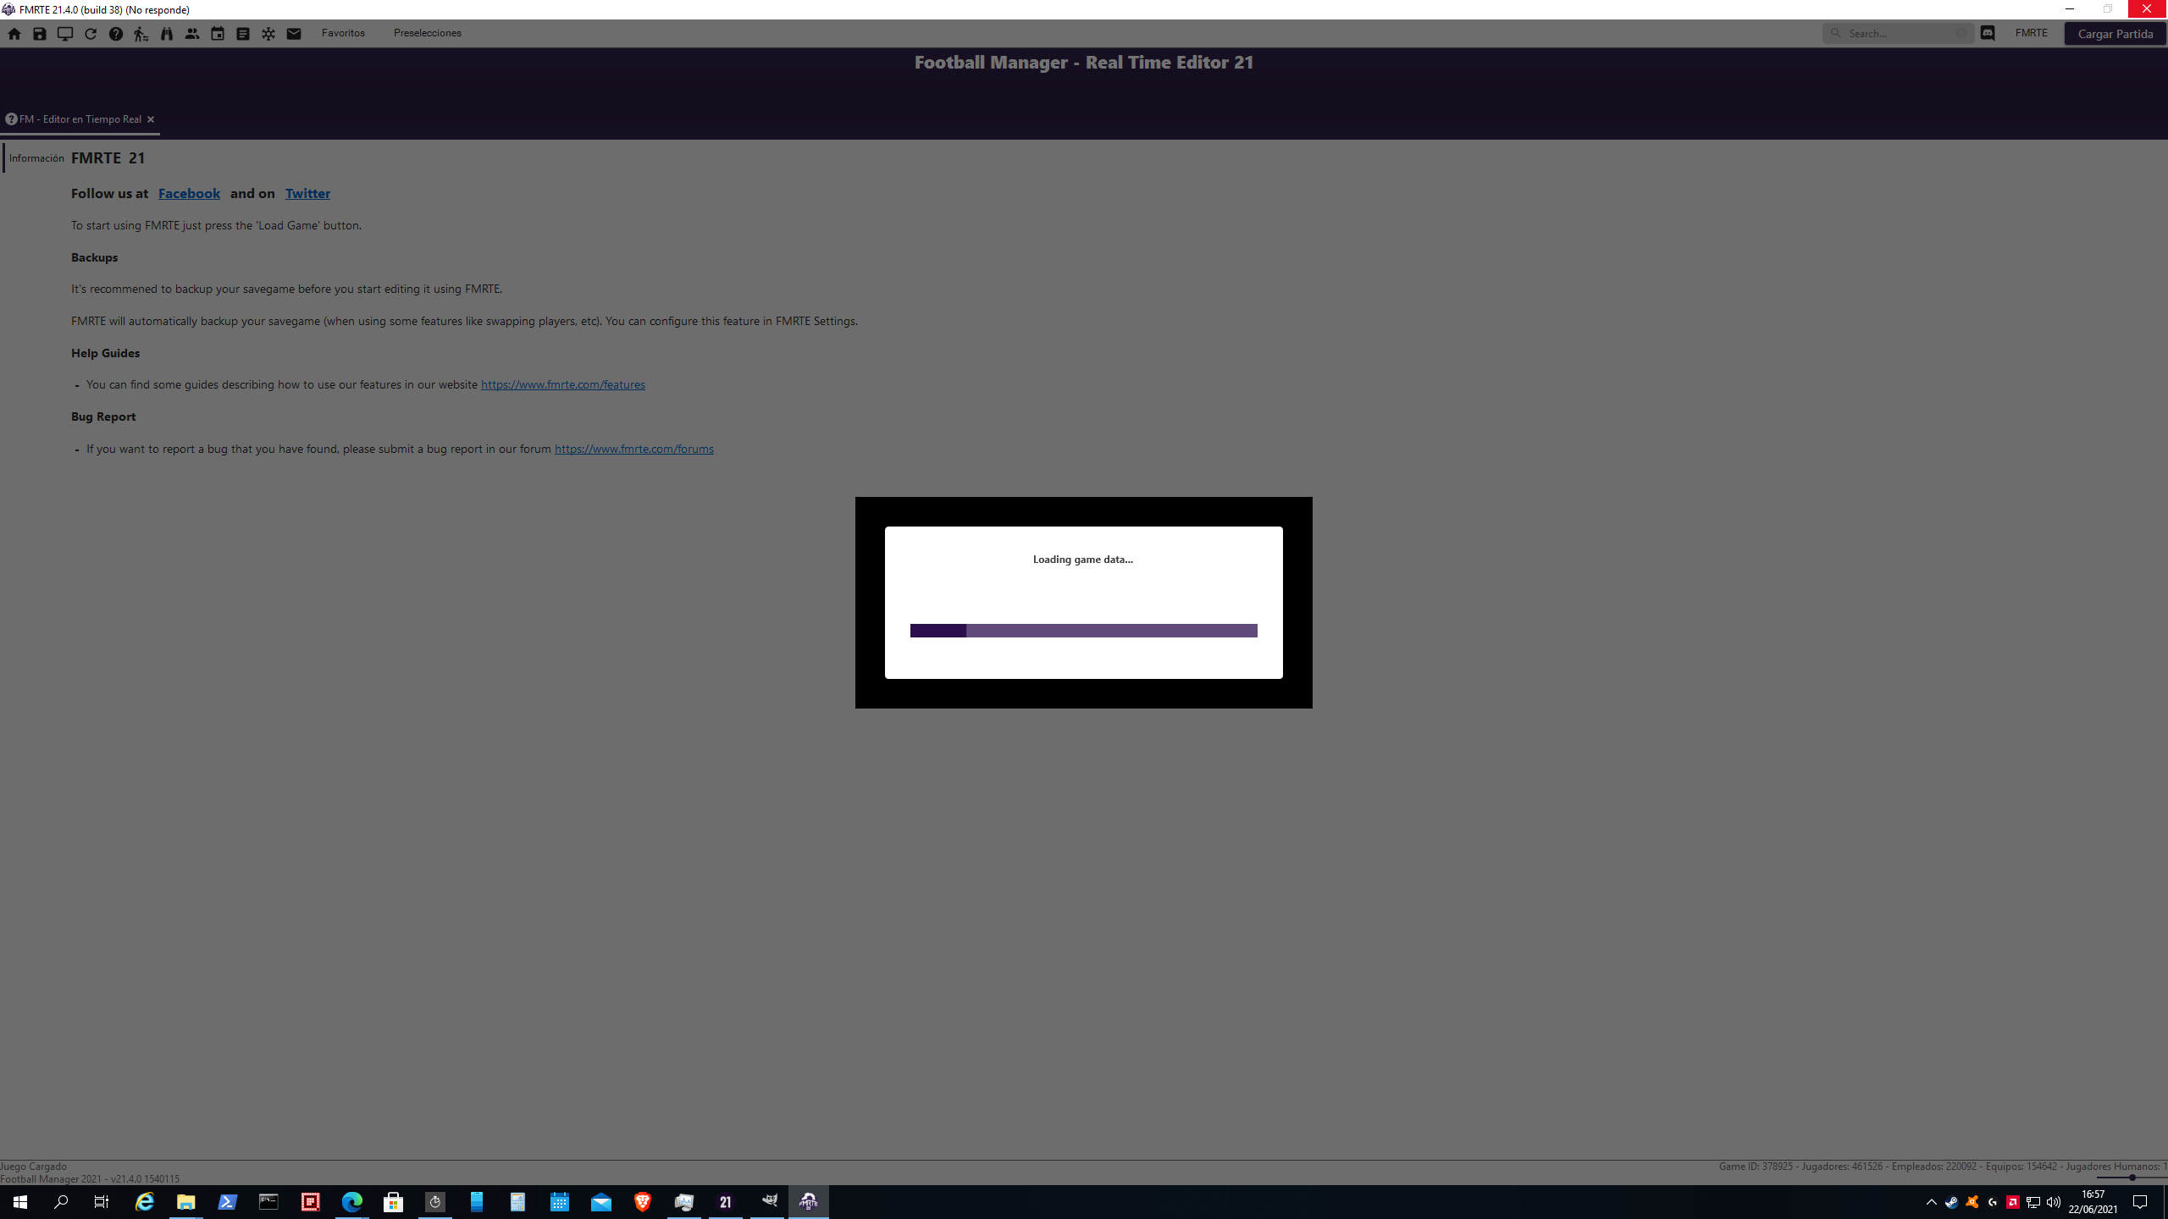The width and height of the screenshot is (2168, 1219).
Task: Click the notes list icon
Action: click(x=243, y=34)
